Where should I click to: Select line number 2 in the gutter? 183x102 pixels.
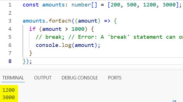pyautogui.click(x=10, y=13)
